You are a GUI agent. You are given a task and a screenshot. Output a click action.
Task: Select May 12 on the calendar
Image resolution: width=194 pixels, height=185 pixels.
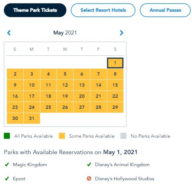[65, 85]
